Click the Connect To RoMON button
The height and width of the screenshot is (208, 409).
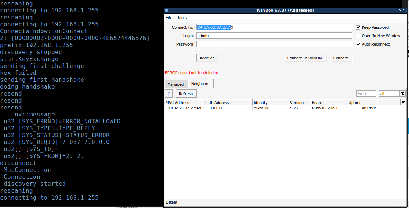305,58
